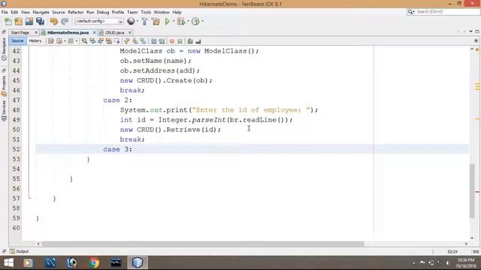The image size is (481, 270).
Task: Click the Find Selection magnifier icon
Action: (x=84, y=41)
